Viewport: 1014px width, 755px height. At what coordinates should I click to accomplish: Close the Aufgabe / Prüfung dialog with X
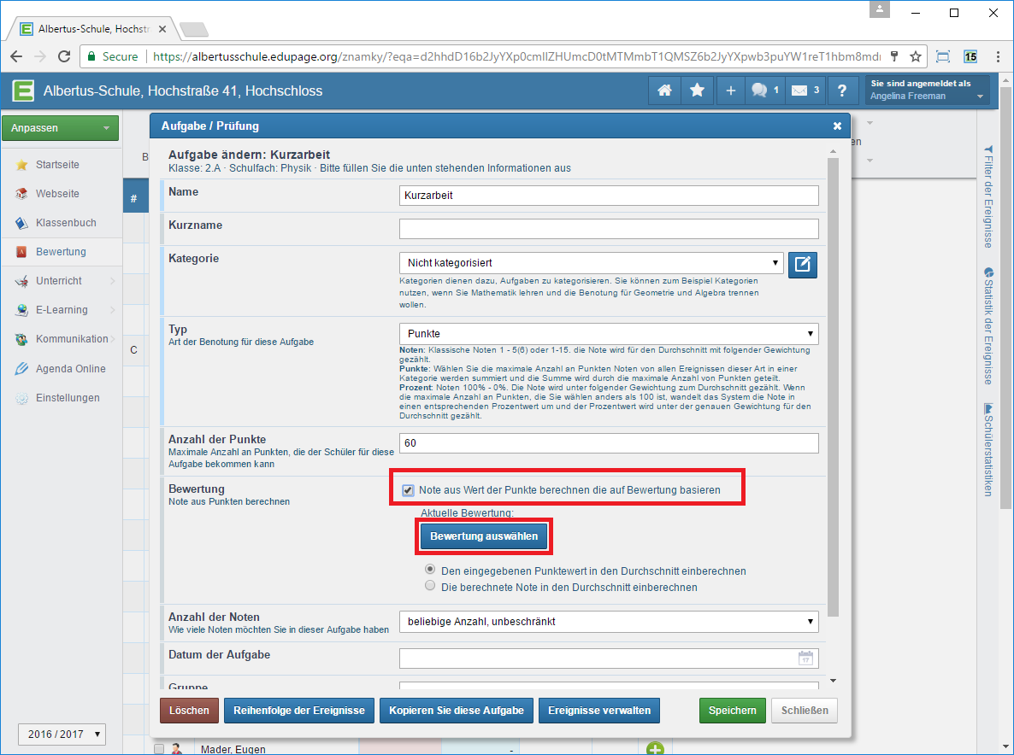pyautogui.click(x=837, y=126)
